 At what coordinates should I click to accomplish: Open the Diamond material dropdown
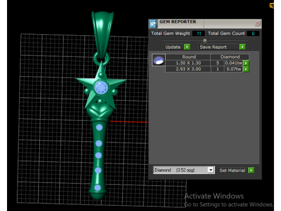click(211, 170)
